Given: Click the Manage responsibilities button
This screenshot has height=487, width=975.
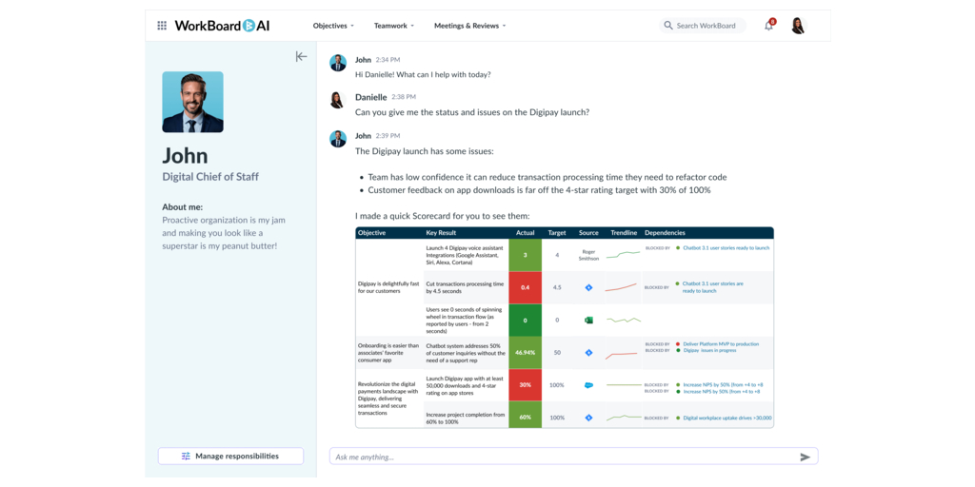Looking at the screenshot, I should click(x=230, y=457).
